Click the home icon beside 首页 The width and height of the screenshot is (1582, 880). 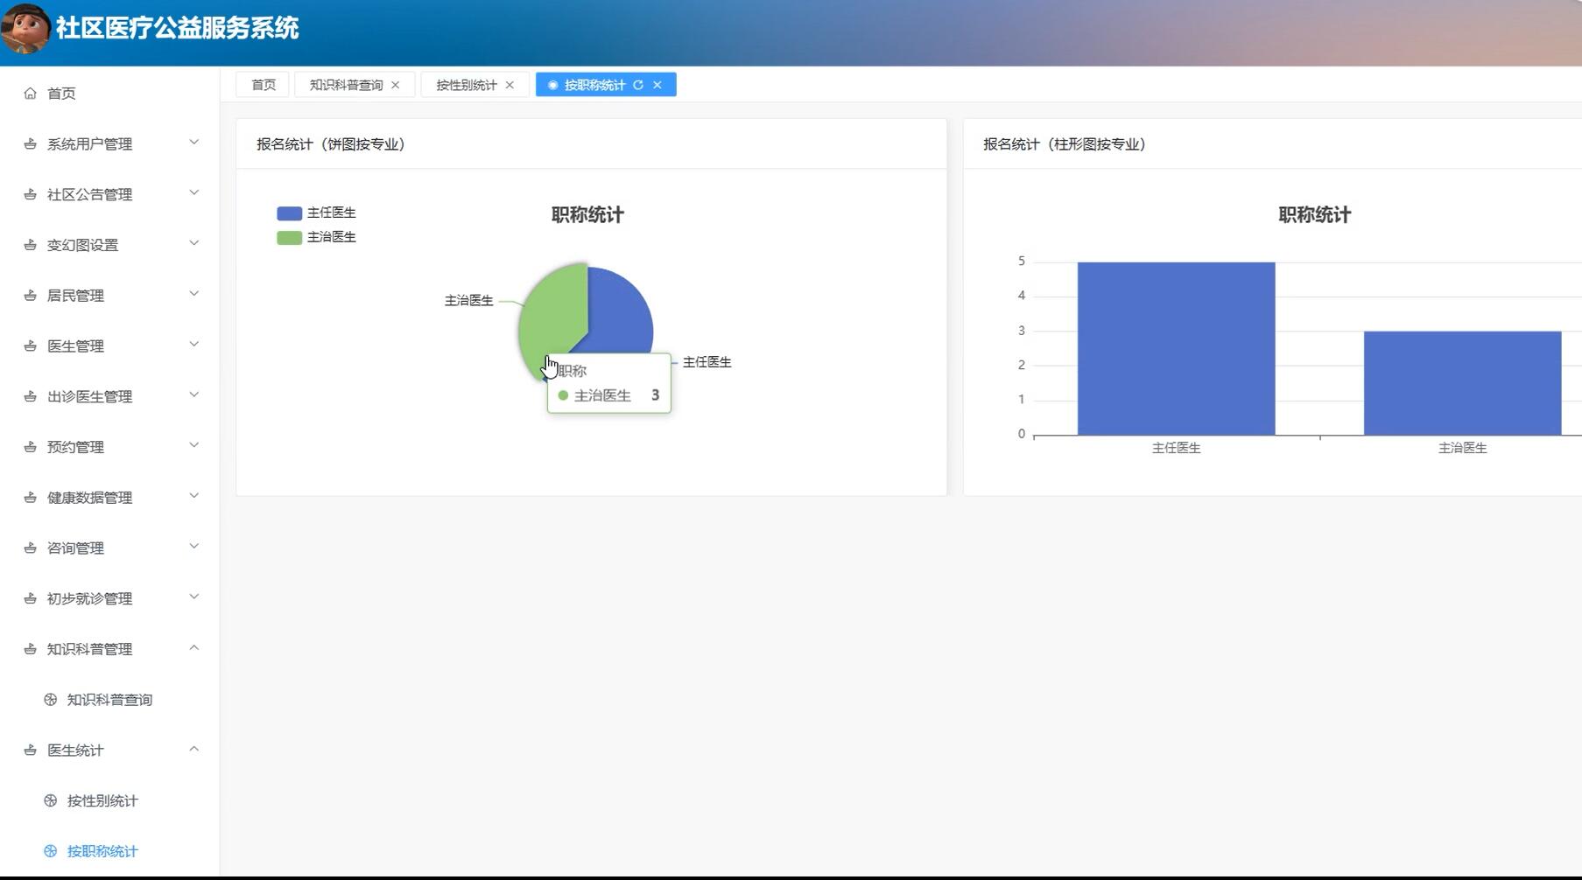[29, 92]
